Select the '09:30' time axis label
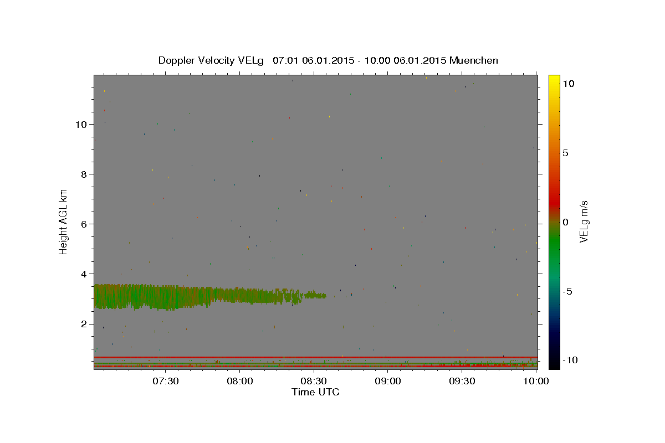This screenshot has height=443, width=665. pos(462,381)
